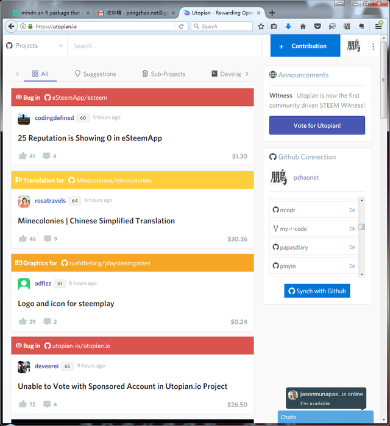Open codingdefined's profile link
Image resolution: width=390 pixels, height=426 pixels.
[x=54, y=118]
